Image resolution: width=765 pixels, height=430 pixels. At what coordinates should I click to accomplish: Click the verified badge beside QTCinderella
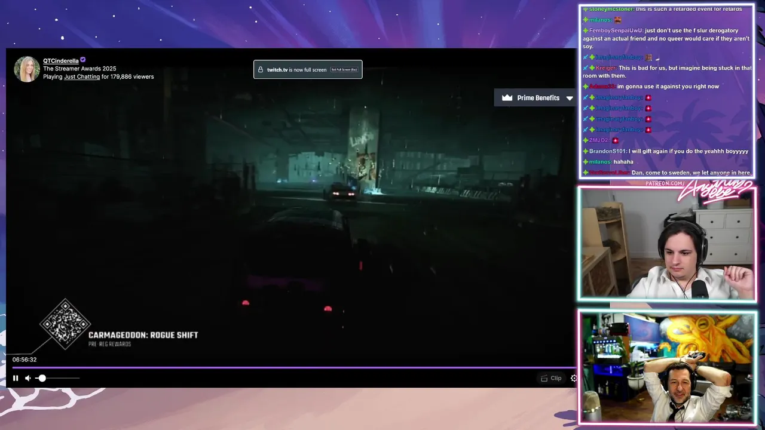click(x=83, y=60)
